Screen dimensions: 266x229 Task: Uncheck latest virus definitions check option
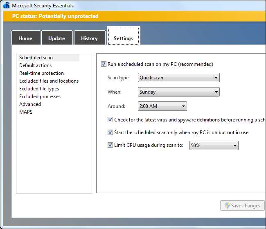click(110, 120)
